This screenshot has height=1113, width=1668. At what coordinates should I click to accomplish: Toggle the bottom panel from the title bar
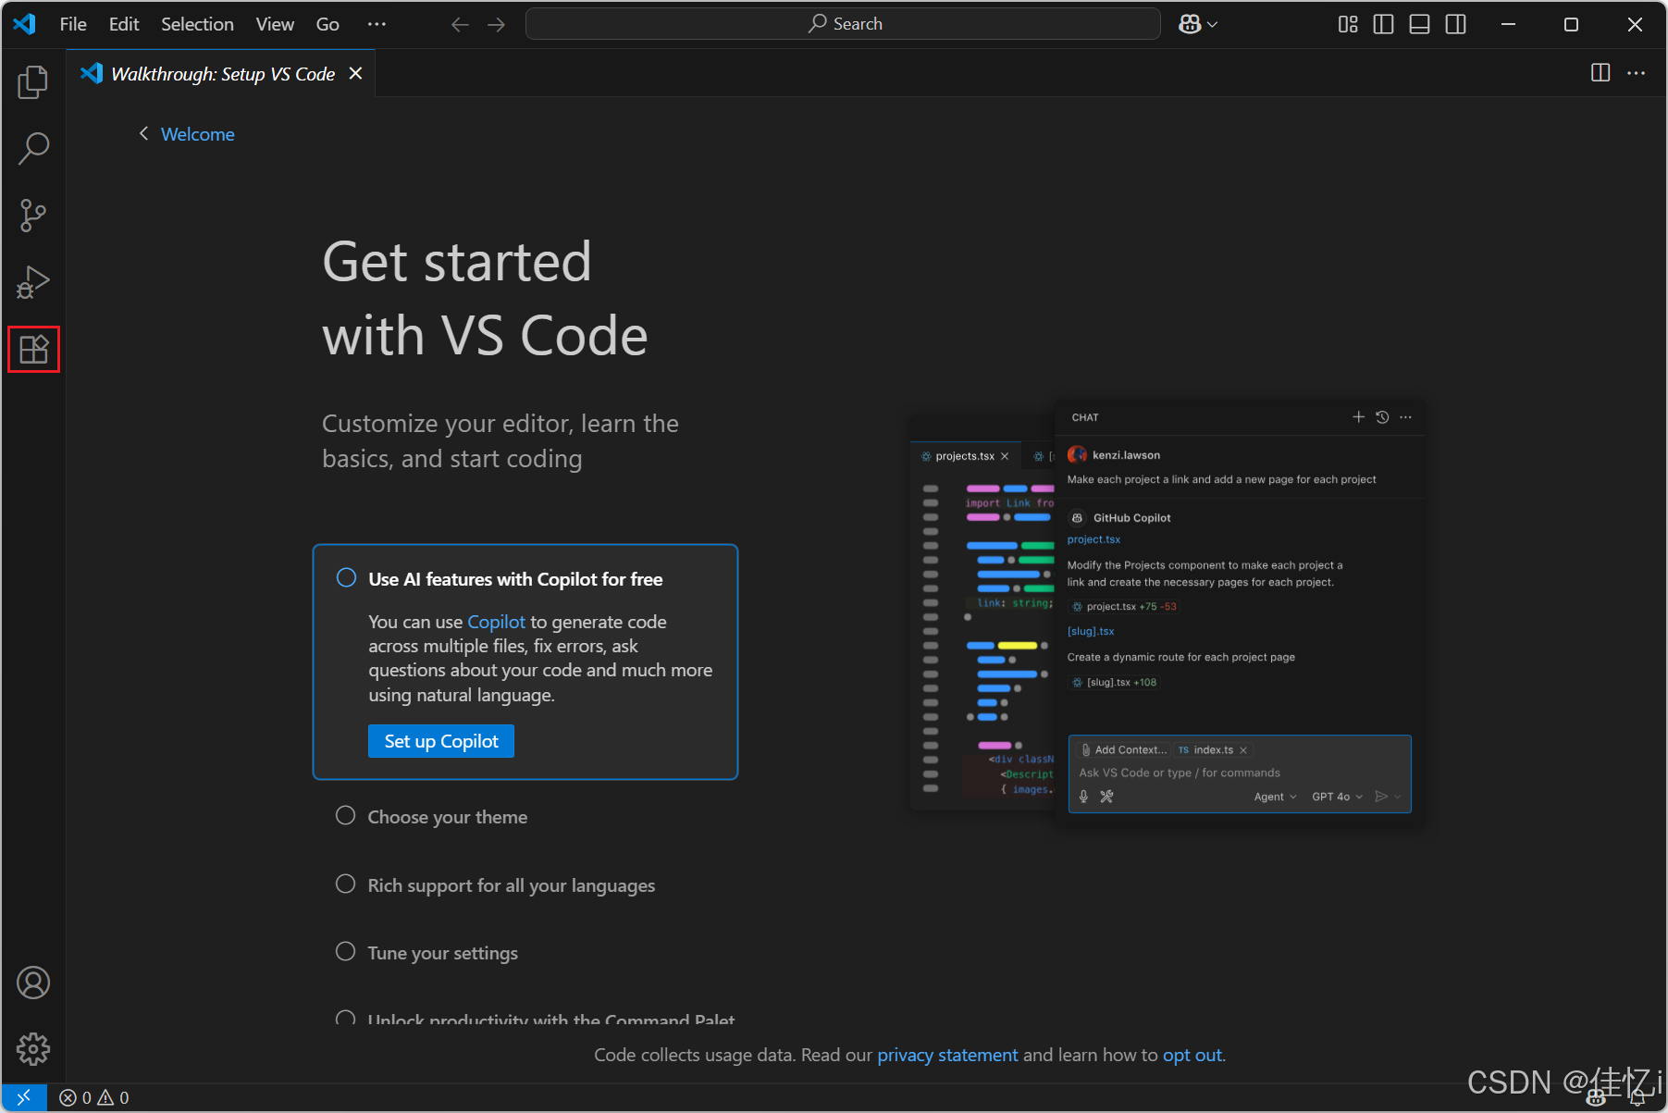click(x=1419, y=24)
